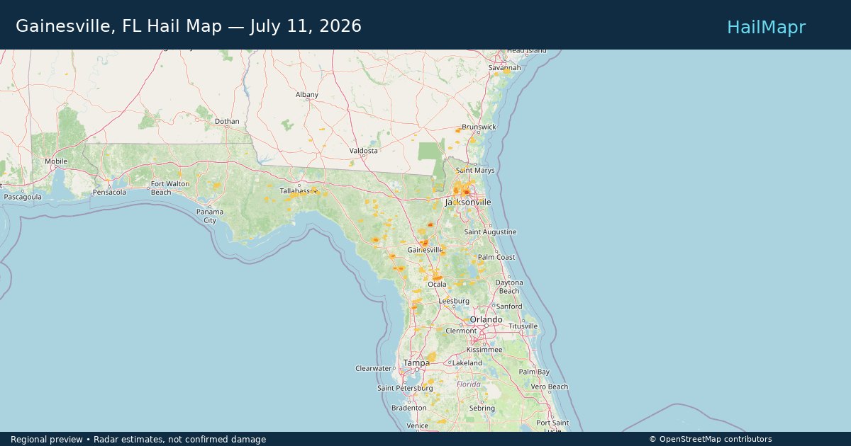The image size is (851, 446).
Task: Click the Brunswick city label
Action: [x=479, y=127]
